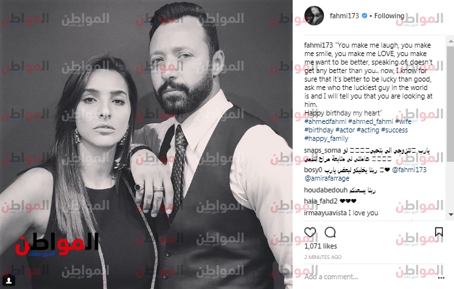Open the three-dots more options menu
This screenshot has height=289, width=454.
[x=441, y=278]
